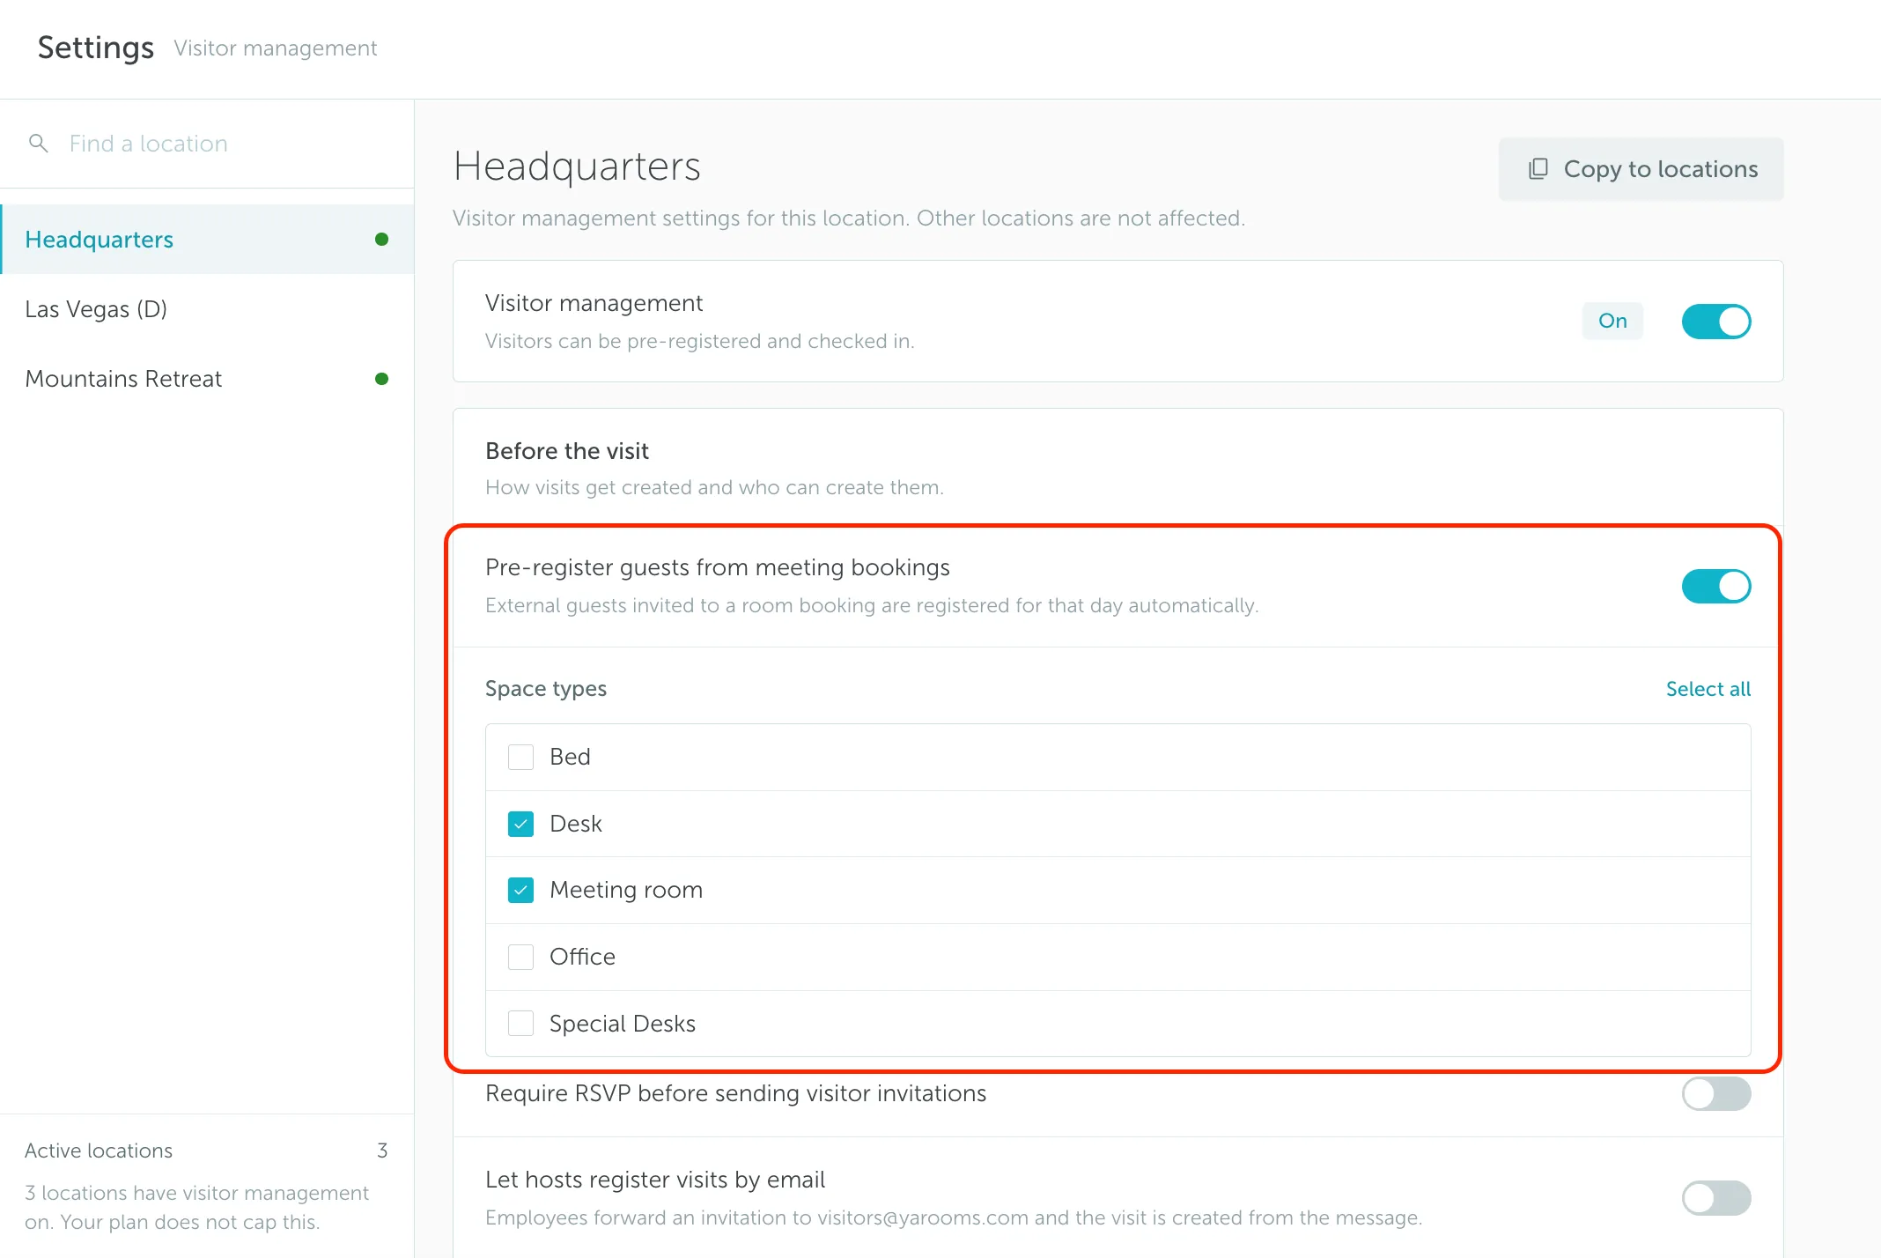Enable Require RSVP before sending invitations toggle
This screenshot has width=1881, height=1258.
click(1715, 1093)
